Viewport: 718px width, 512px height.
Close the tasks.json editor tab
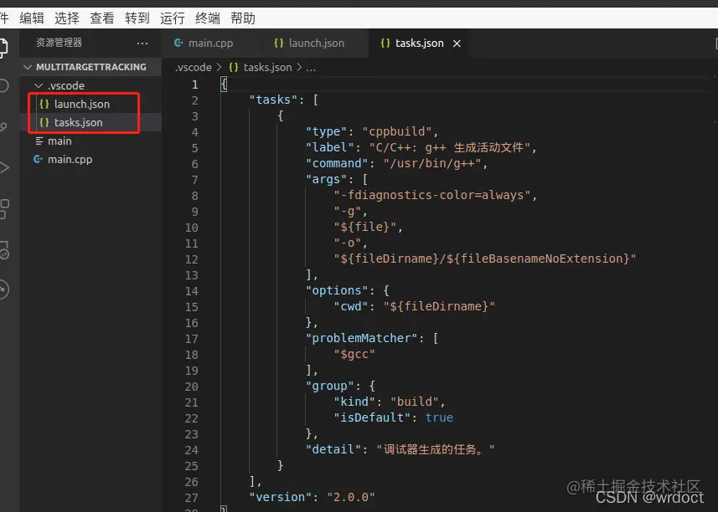point(457,44)
